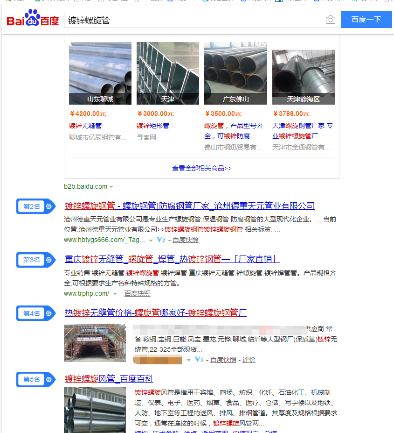Open 查看全部相关商品>> link
Screen dimensions: 394x433
coord(202,168)
